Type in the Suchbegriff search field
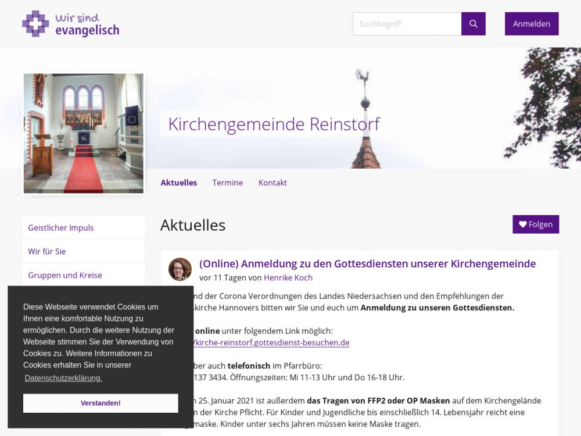 coord(407,24)
